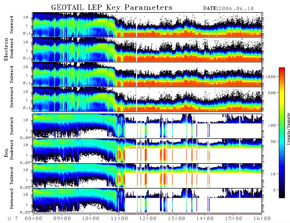
Task: Select the Ion 'Tailward' panel label
Action: pyautogui.click(x=12, y=176)
